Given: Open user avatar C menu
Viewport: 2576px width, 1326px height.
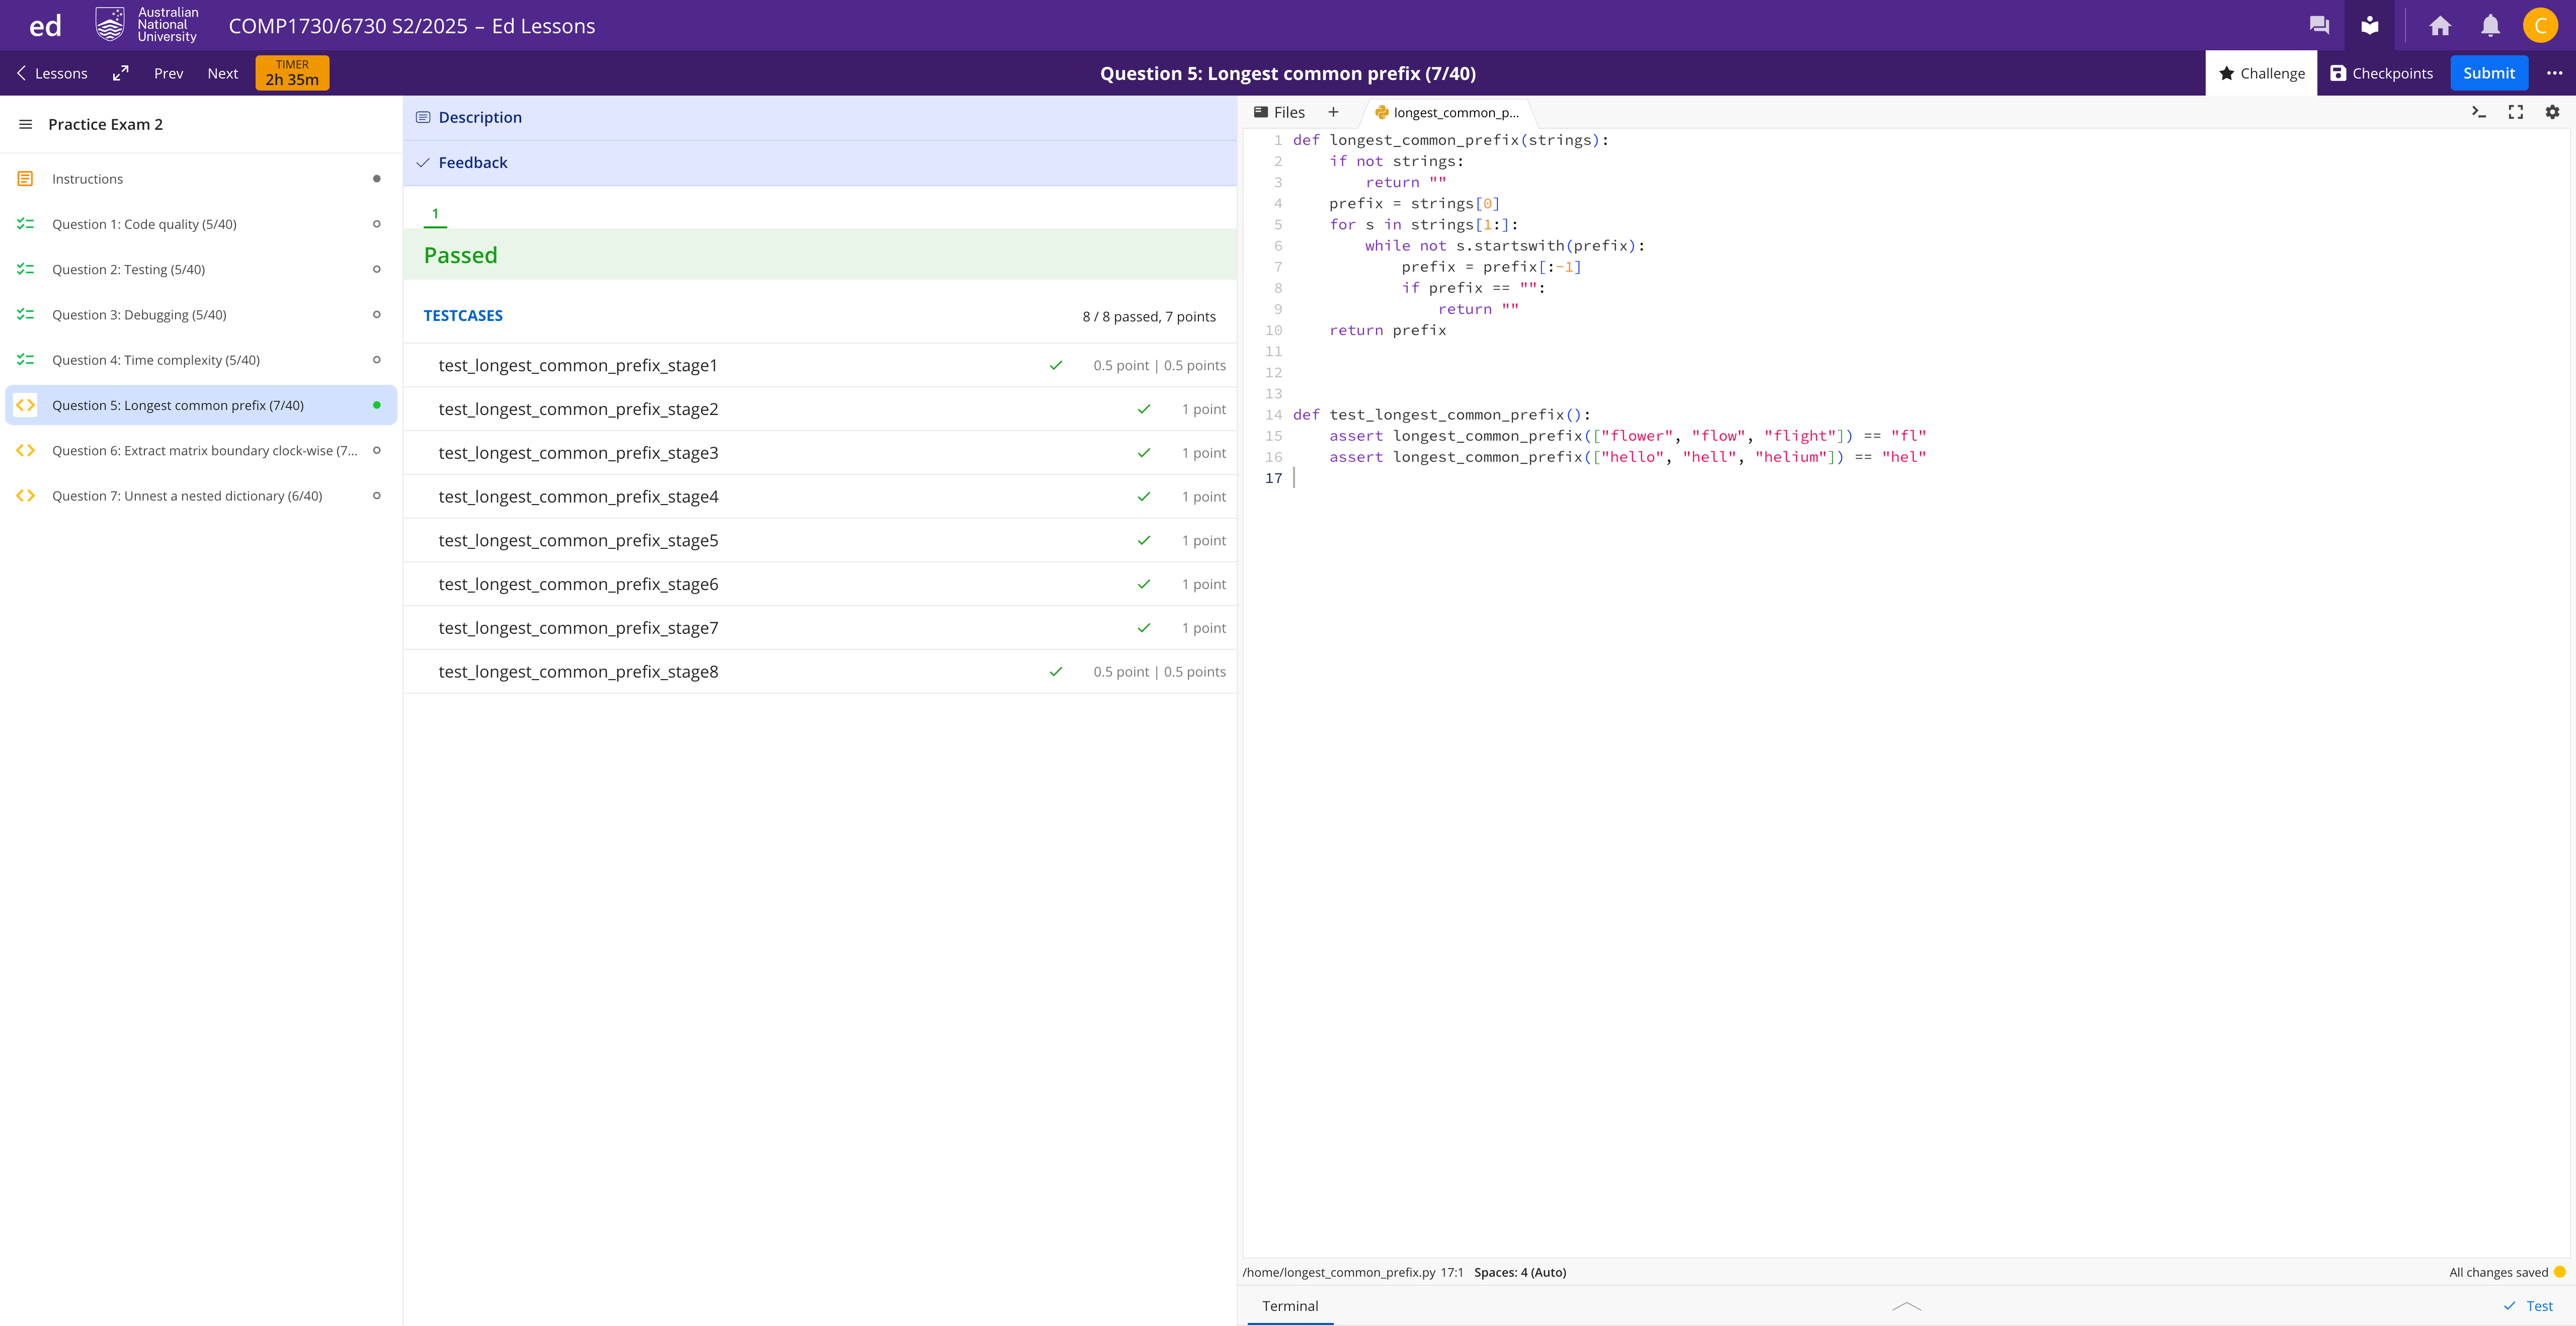Looking at the screenshot, I should click(2540, 25).
